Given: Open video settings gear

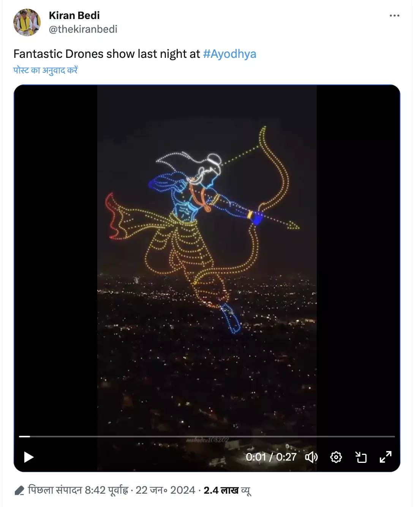Looking at the screenshot, I should (x=336, y=457).
